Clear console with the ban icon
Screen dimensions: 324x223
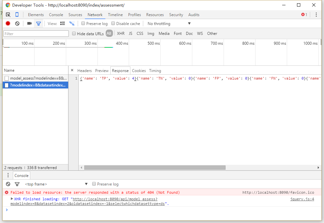8,184
